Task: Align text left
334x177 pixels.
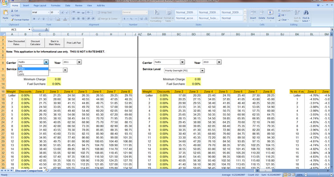Action: click(x=73, y=19)
